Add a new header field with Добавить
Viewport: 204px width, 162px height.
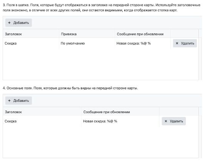coord(19,23)
